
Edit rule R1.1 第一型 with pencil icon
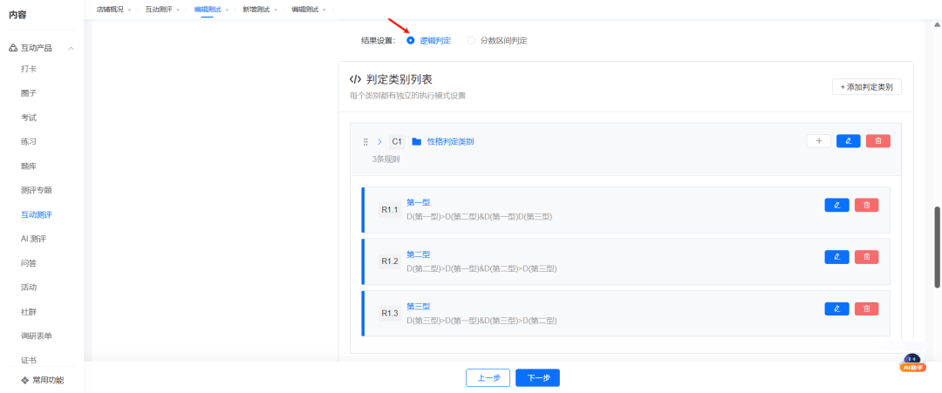point(836,205)
